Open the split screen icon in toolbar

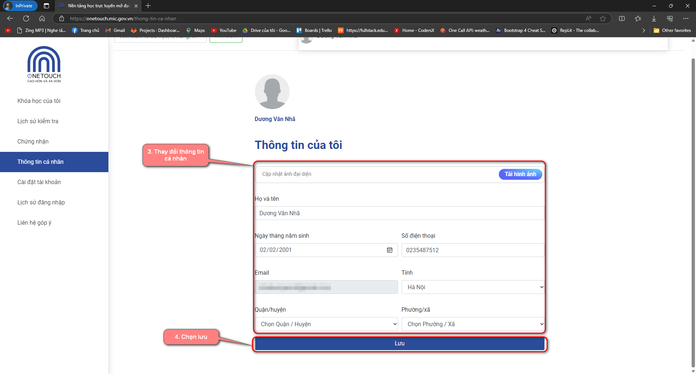point(622,18)
